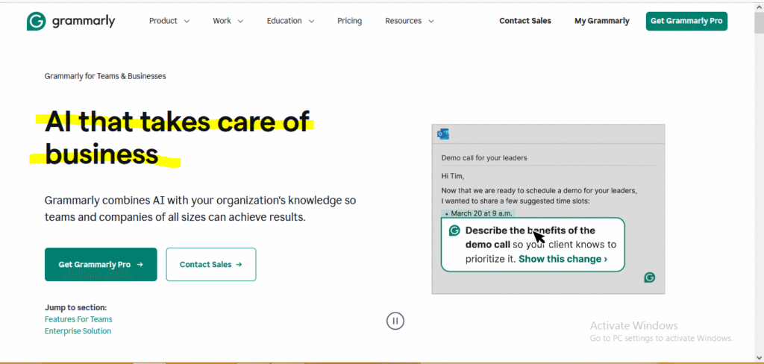Expand the Resources dropdown chevron
The image size is (764, 364).
(430, 22)
